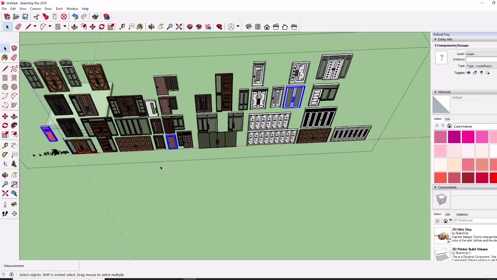The height and width of the screenshot is (280, 497).
Task: Click the Open file icon
Action: [16, 17]
